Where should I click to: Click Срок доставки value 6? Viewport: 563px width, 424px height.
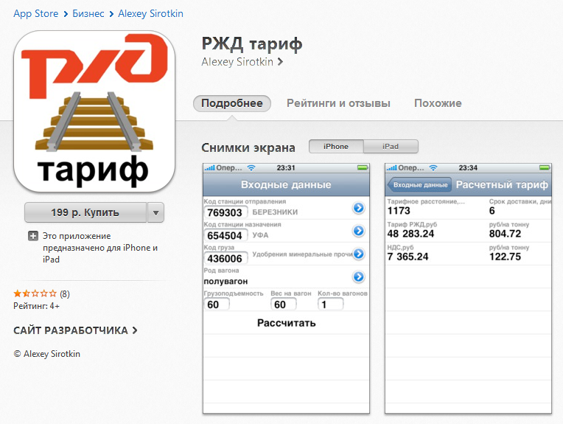tap(492, 211)
